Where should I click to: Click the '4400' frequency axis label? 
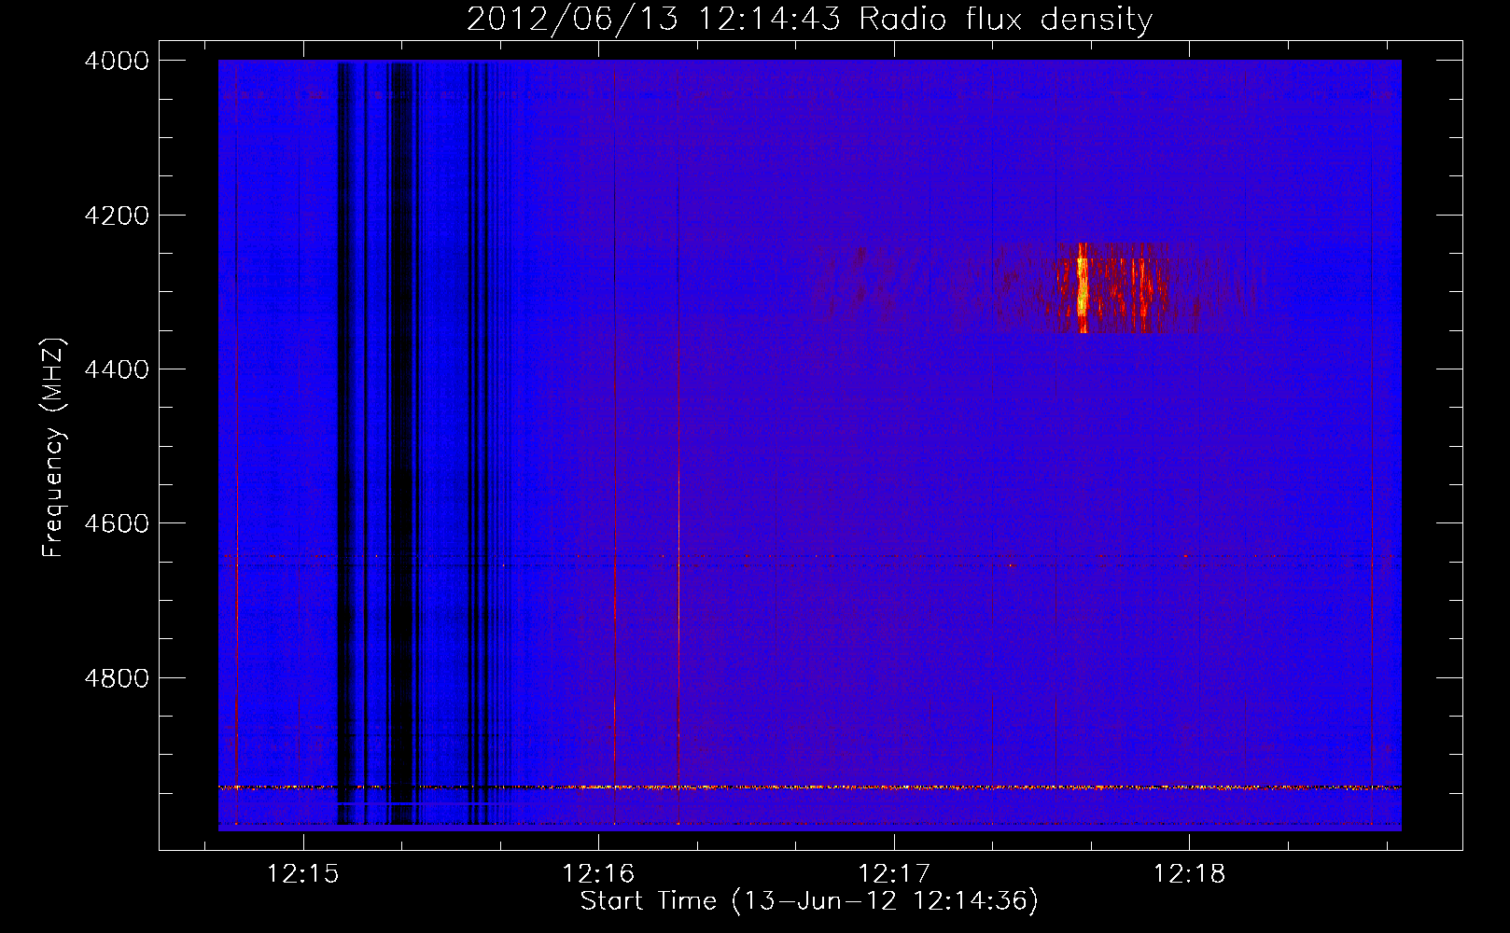(x=117, y=369)
